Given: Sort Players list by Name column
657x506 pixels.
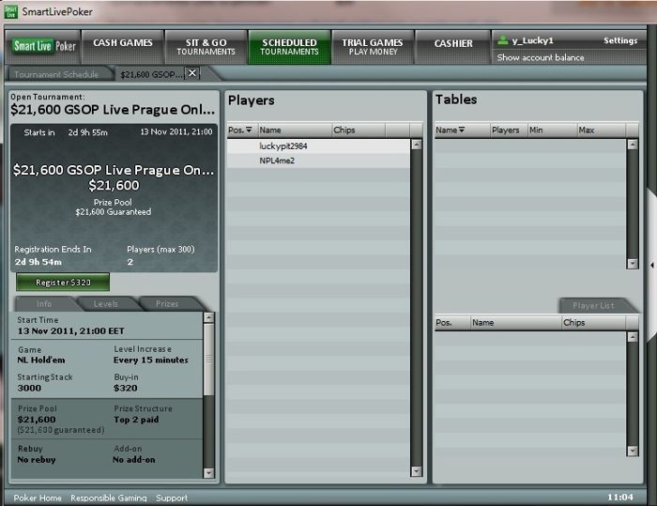Looking at the screenshot, I should 295,130.
